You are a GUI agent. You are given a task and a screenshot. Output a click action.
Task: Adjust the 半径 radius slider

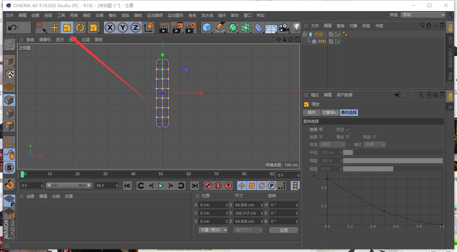tap(393, 152)
